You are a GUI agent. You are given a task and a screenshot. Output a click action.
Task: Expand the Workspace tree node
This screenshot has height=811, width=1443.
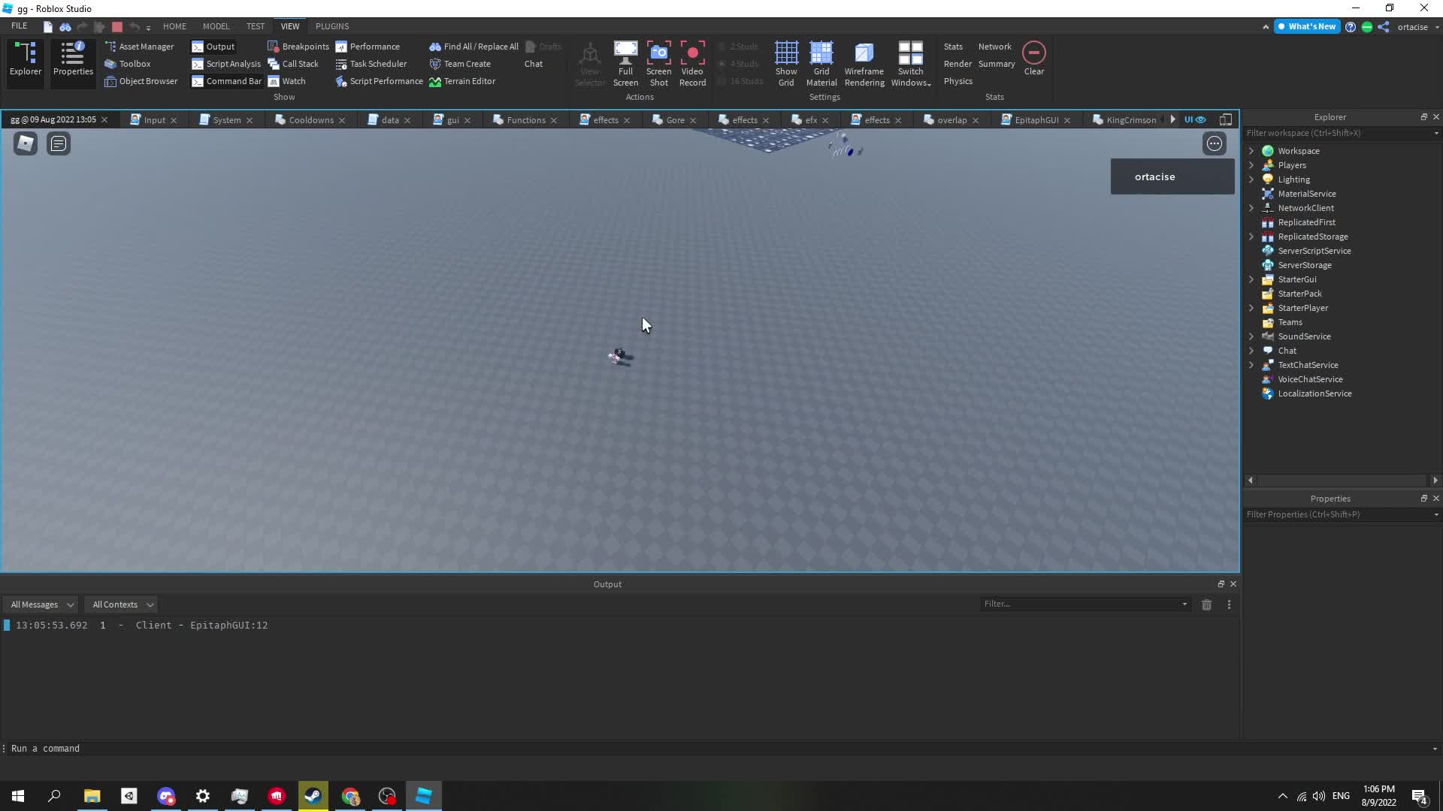click(x=1251, y=151)
